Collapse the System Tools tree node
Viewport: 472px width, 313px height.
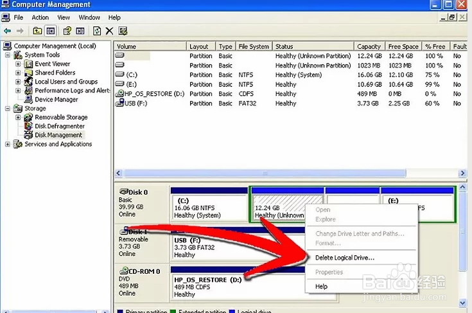click(x=8, y=55)
